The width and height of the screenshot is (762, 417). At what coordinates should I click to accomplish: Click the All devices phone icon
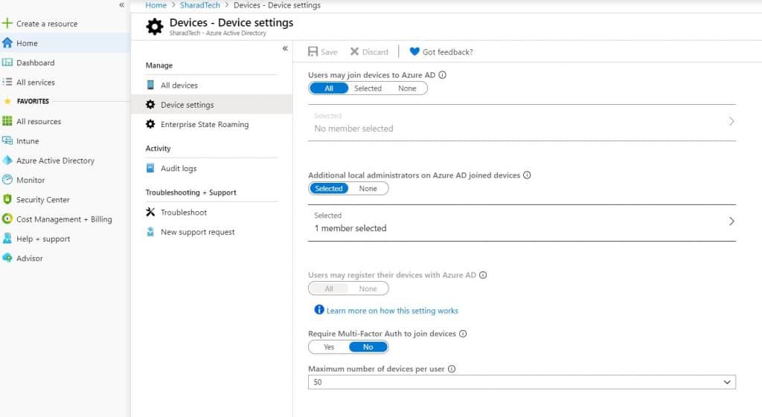(150, 85)
